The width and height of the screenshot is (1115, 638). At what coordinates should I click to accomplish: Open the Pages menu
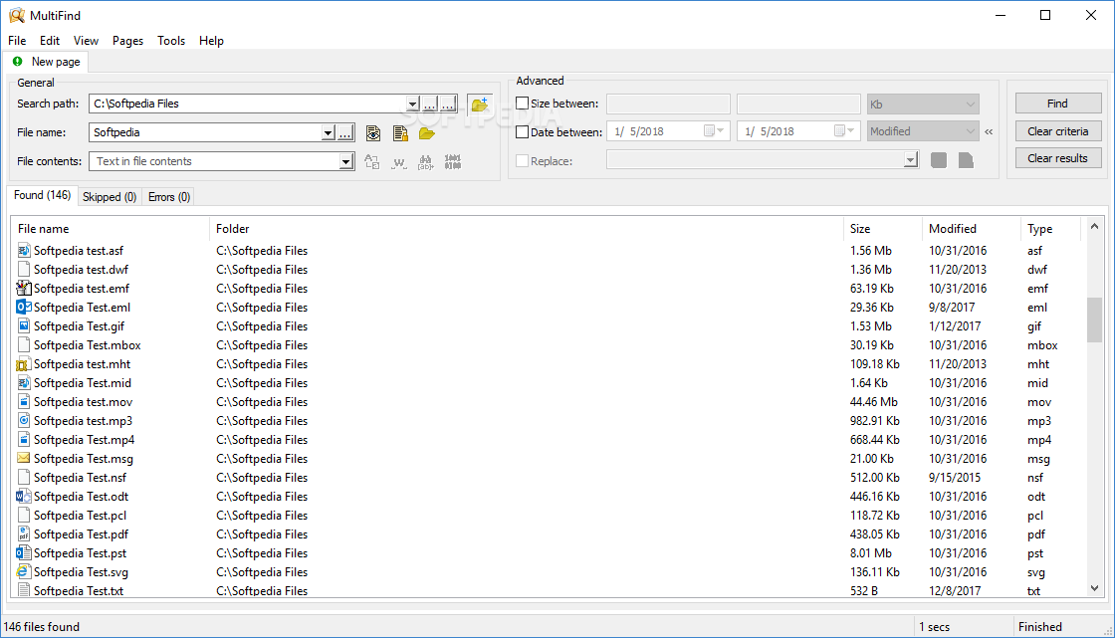[x=128, y=41]
